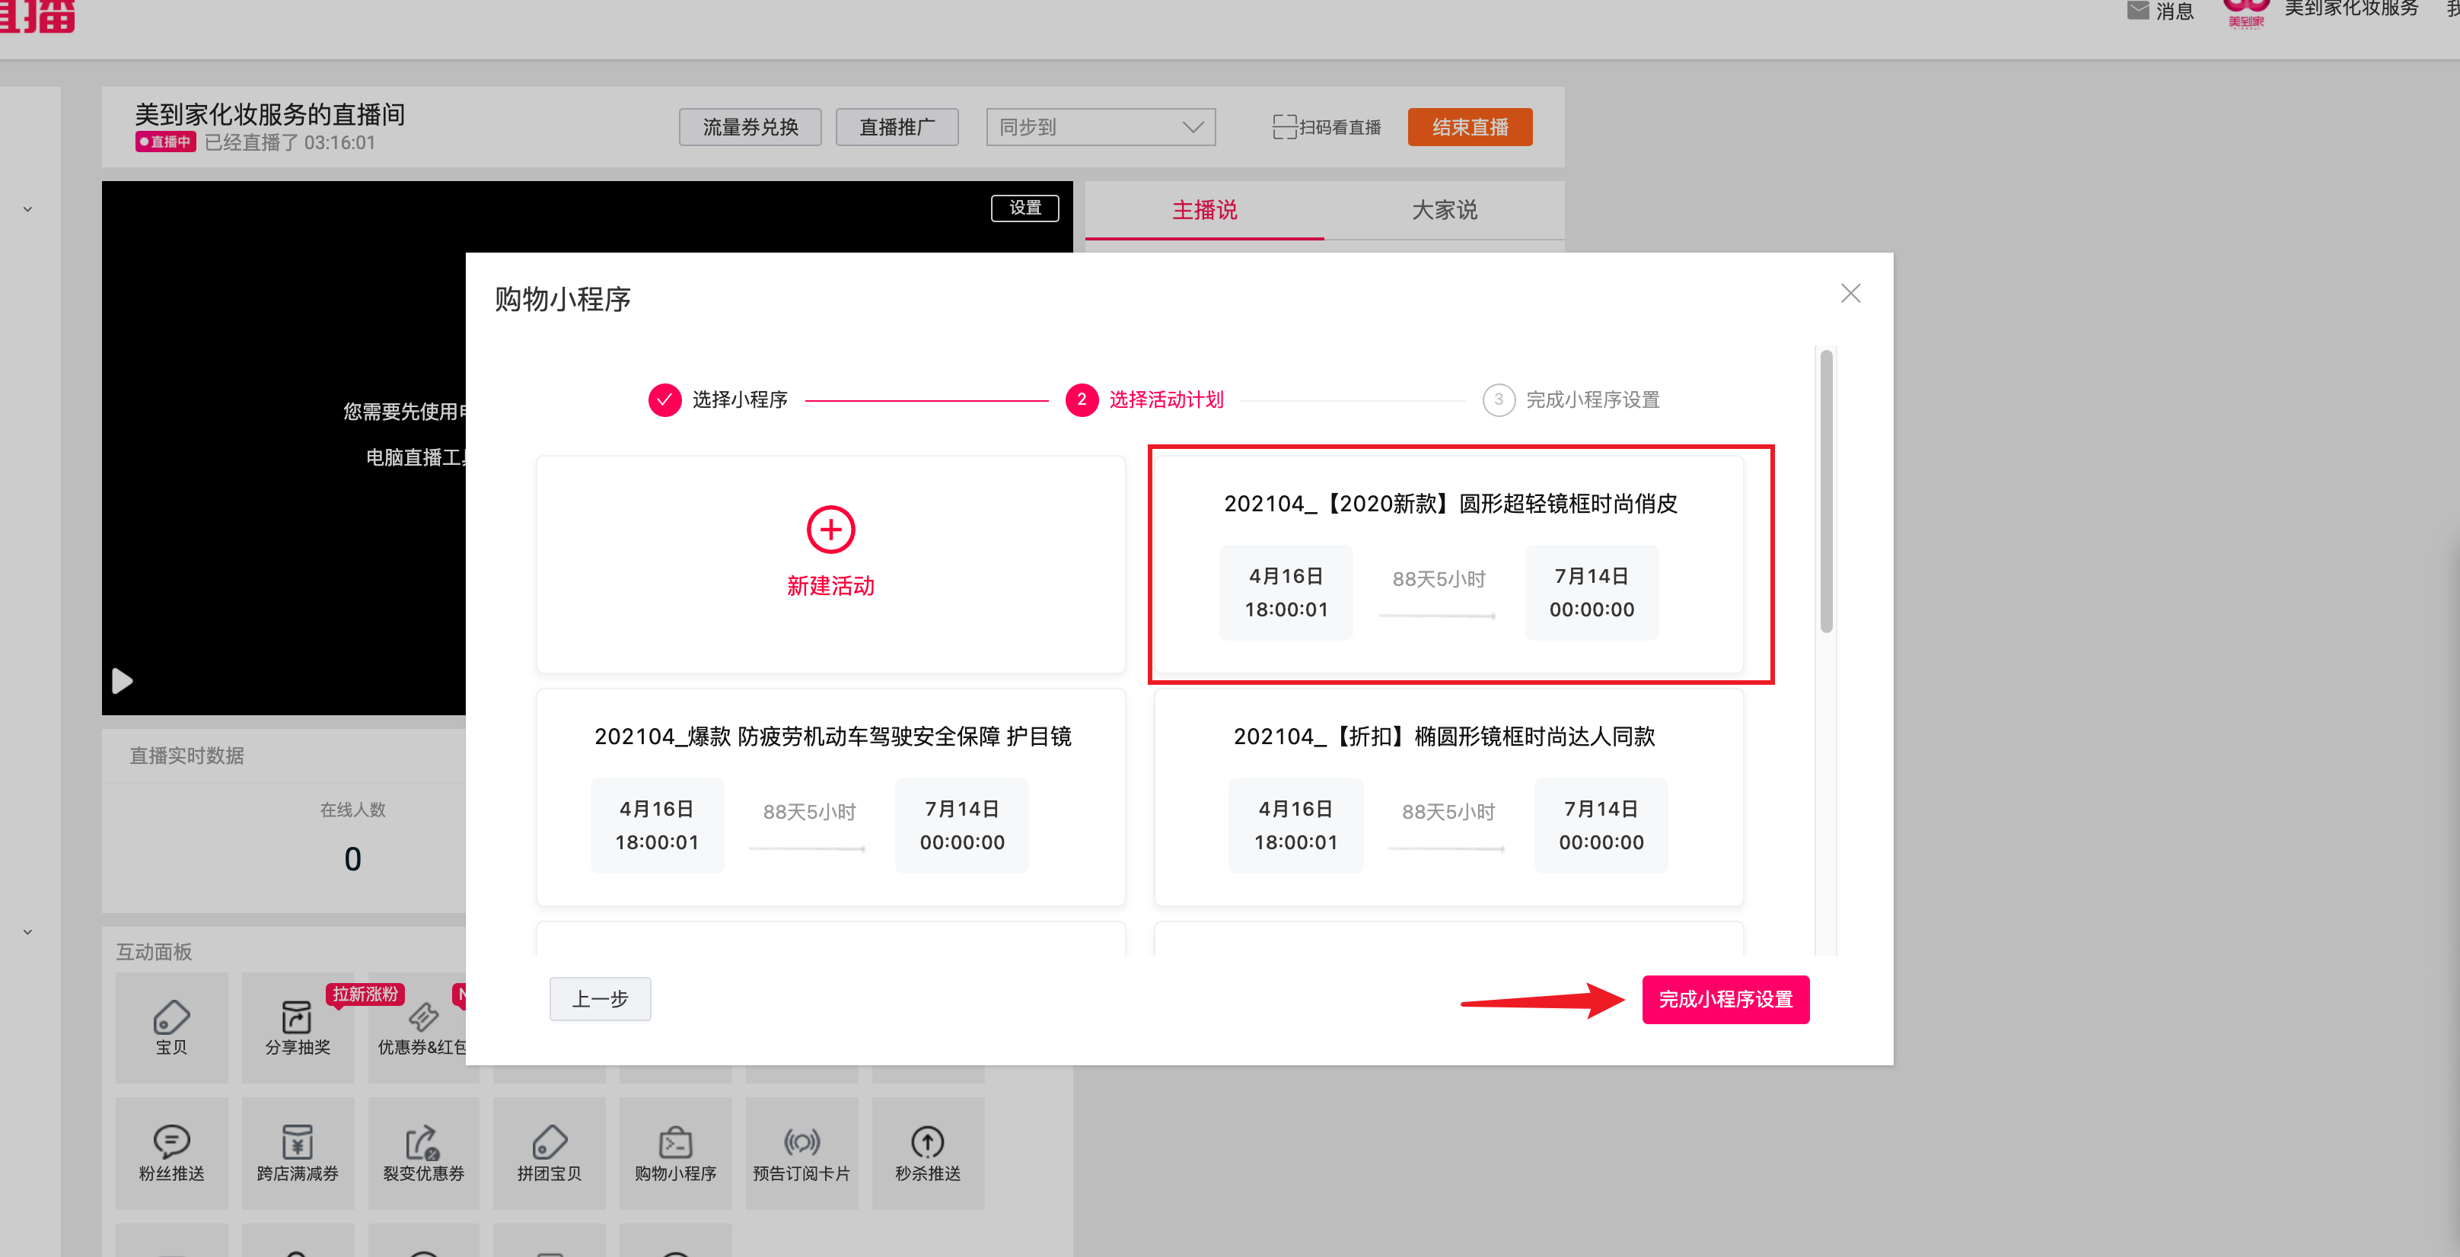Screen dimensions: 2460x1257
Task: Open the 分享抽奖 icon
Action: tap(296, 1017)
